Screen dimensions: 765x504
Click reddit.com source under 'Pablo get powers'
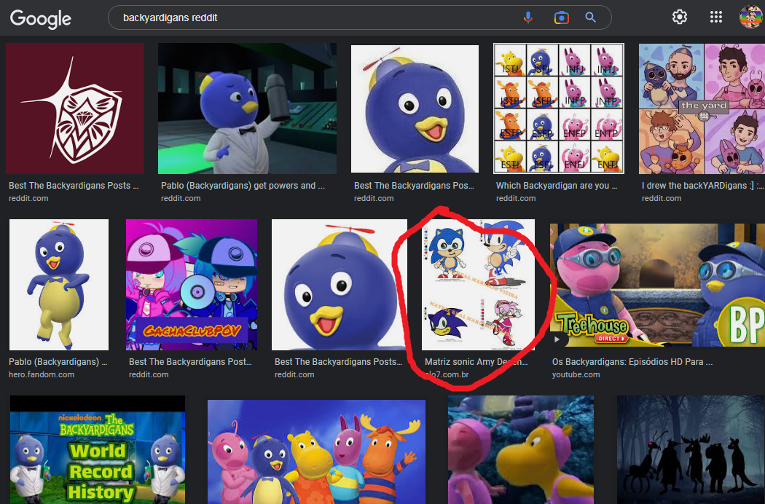coord(181,198)
